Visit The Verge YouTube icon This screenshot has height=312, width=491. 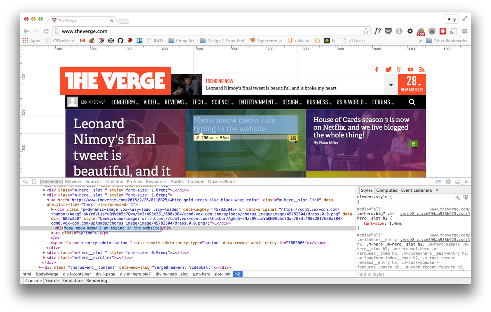coord(410,70)
